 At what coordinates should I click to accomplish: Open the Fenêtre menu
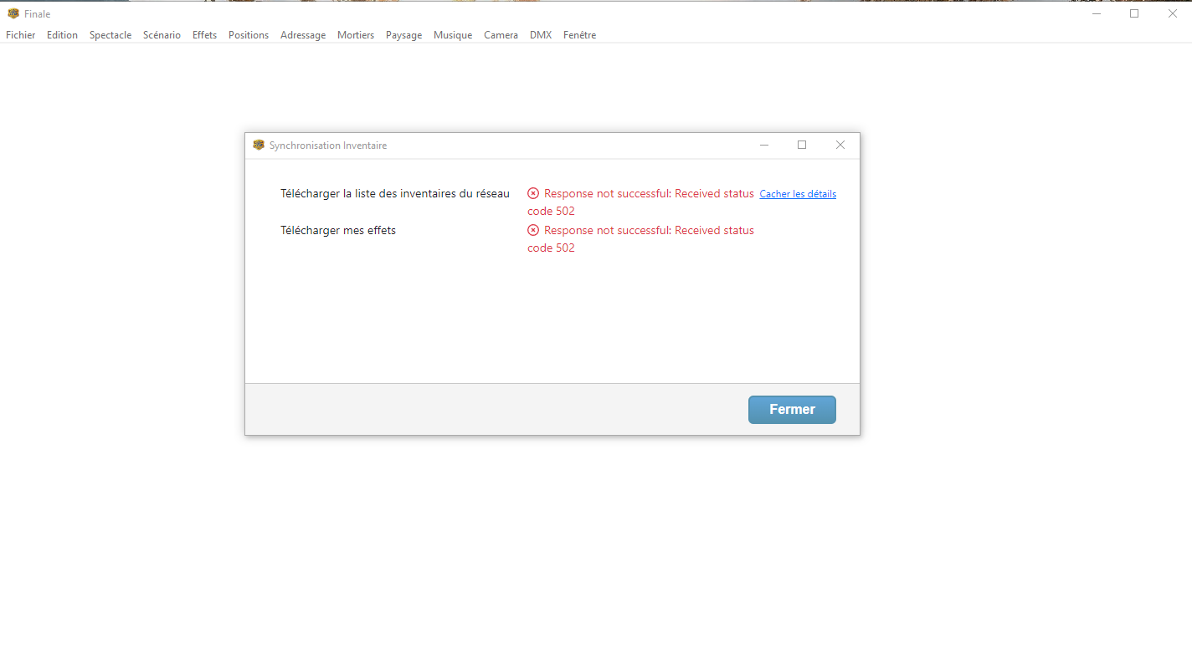[x=579, y=35]
